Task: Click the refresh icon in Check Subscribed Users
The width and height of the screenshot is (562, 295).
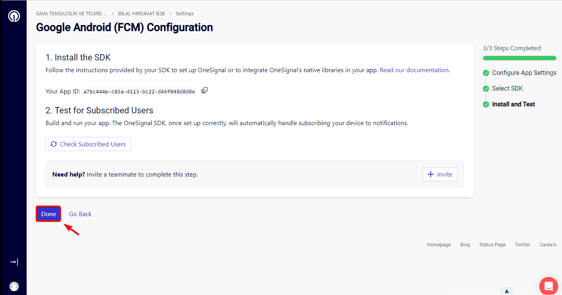Action: 54,144
